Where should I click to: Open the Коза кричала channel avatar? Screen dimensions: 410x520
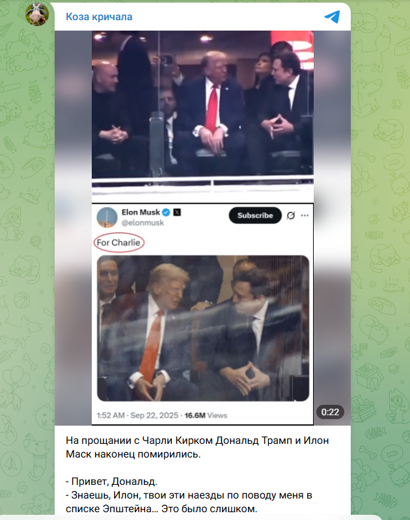(x=37, y=14)
